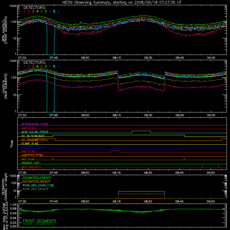Click the GAP_FLAG label
The height and width of the screenshot is (230, 230).
tap(28, 128)
